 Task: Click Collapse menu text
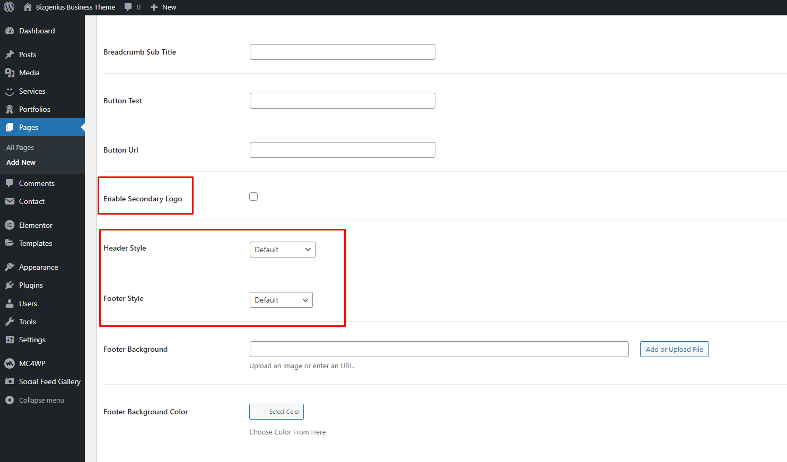click(41, 400)
